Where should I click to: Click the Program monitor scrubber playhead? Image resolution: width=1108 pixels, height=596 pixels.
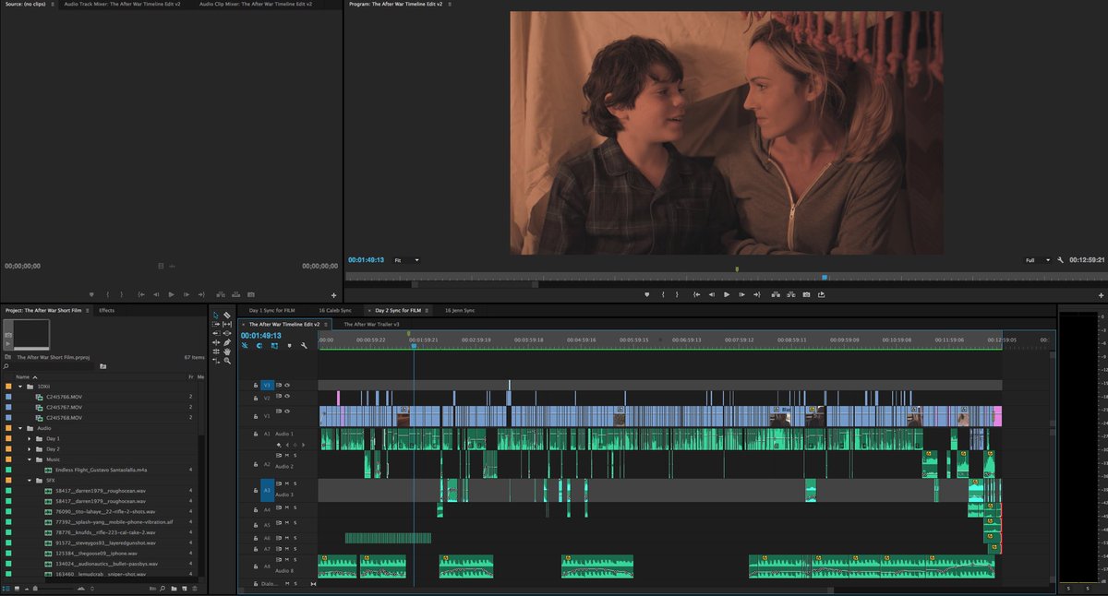825,277
